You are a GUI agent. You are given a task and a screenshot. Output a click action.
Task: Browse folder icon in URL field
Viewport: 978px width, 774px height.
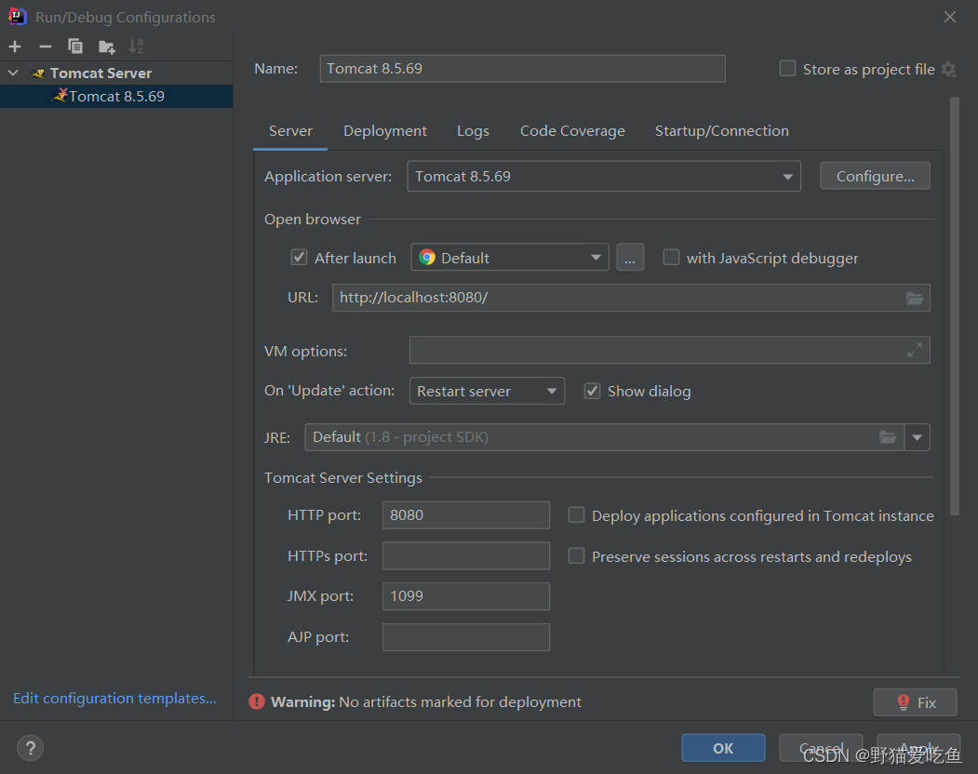(915, 298)
